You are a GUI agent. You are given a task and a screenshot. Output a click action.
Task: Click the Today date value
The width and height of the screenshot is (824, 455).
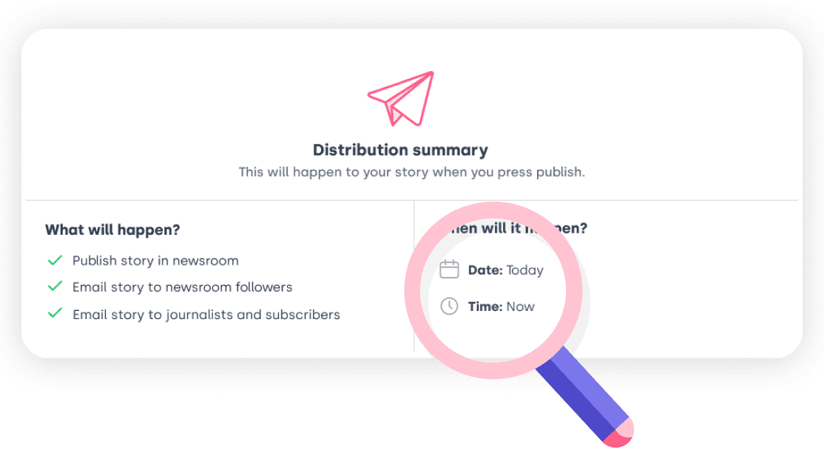tap(525, 270)
